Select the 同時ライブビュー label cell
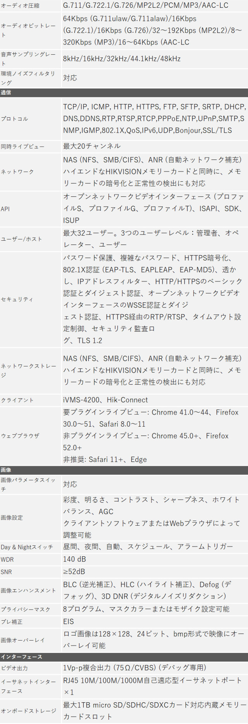Screen dimensions: 248x724 (22, 147)
